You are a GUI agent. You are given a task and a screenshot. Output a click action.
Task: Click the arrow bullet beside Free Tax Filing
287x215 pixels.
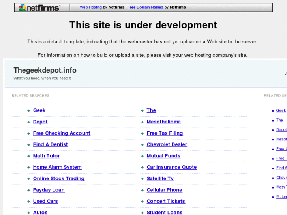(x=142, y=133)
